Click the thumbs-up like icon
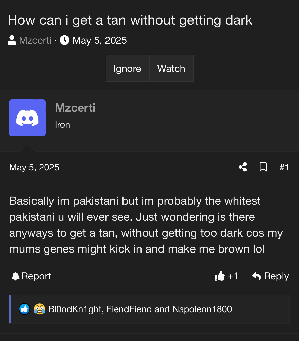The image size is (299, 341). (x=220, y=276)
